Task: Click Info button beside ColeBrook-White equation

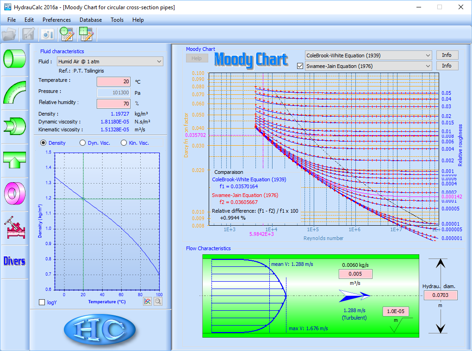Action: [x=447, y=55]
